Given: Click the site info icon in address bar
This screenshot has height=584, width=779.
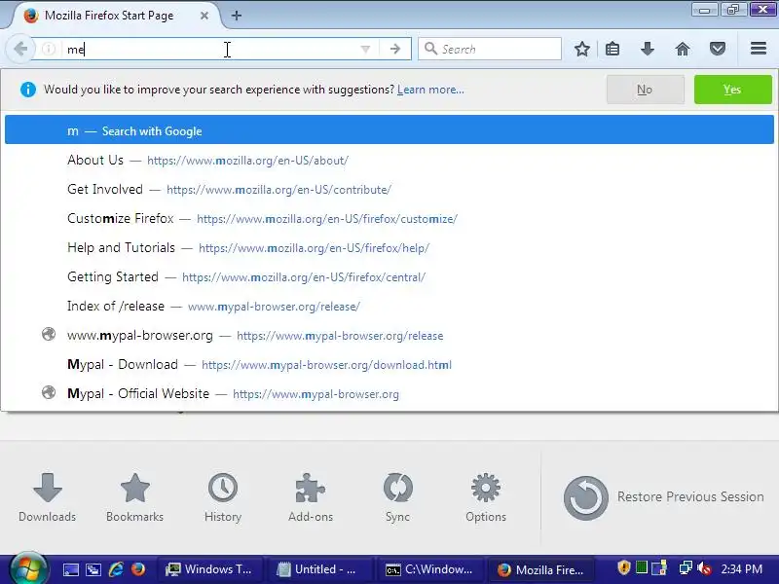Looking at the screenshot, I should coord(48,49).
